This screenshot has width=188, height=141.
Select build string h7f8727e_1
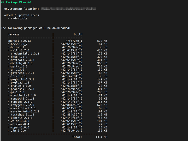[x=74, y=41]
